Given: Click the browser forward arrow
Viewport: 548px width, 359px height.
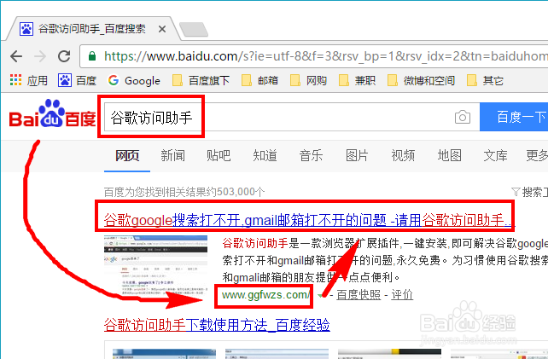Looking at the screenshot, I should (40, 56).
